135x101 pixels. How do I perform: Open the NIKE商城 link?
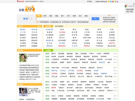[80, 74]
